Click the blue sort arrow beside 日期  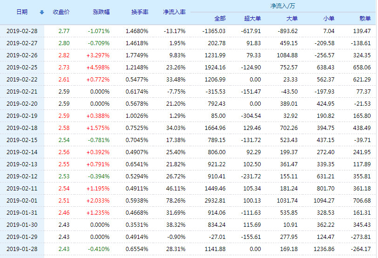coord(42,12)
